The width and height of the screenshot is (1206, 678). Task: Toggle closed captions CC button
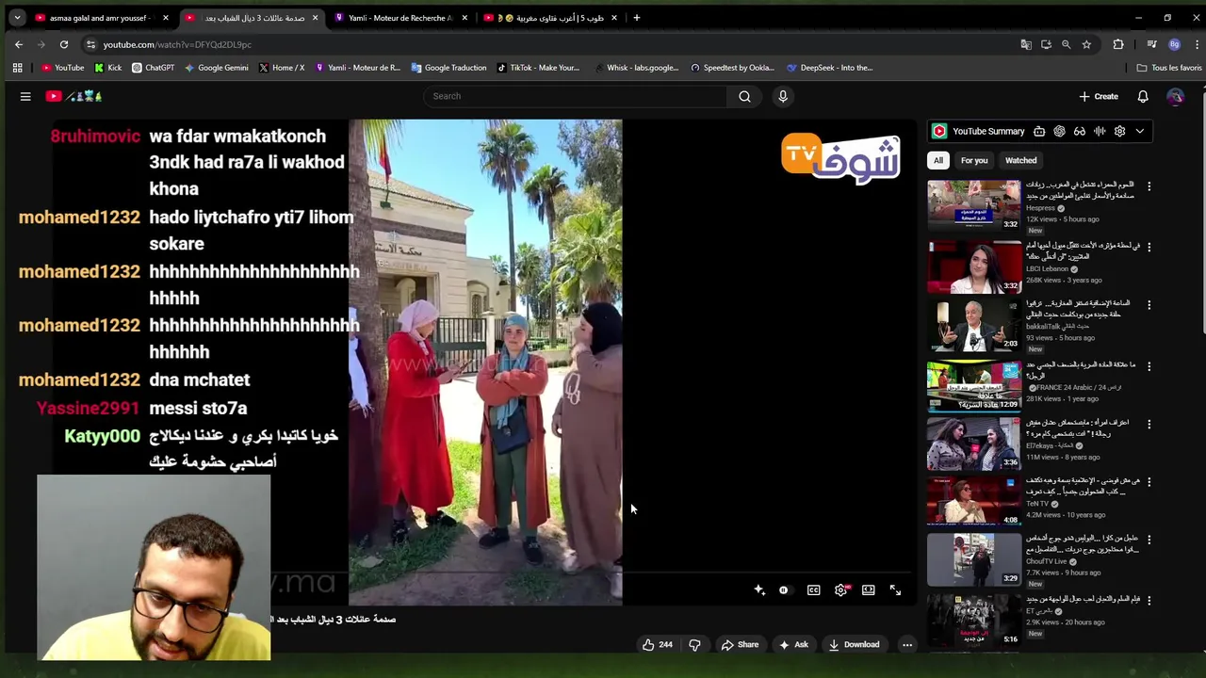tap(813, 590)
